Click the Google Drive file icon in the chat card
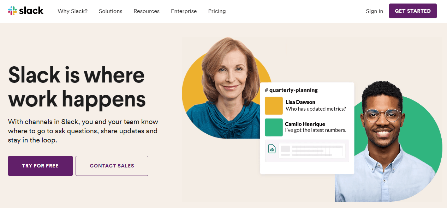Viewport: 447px width, 208px height. pos(272,149)
